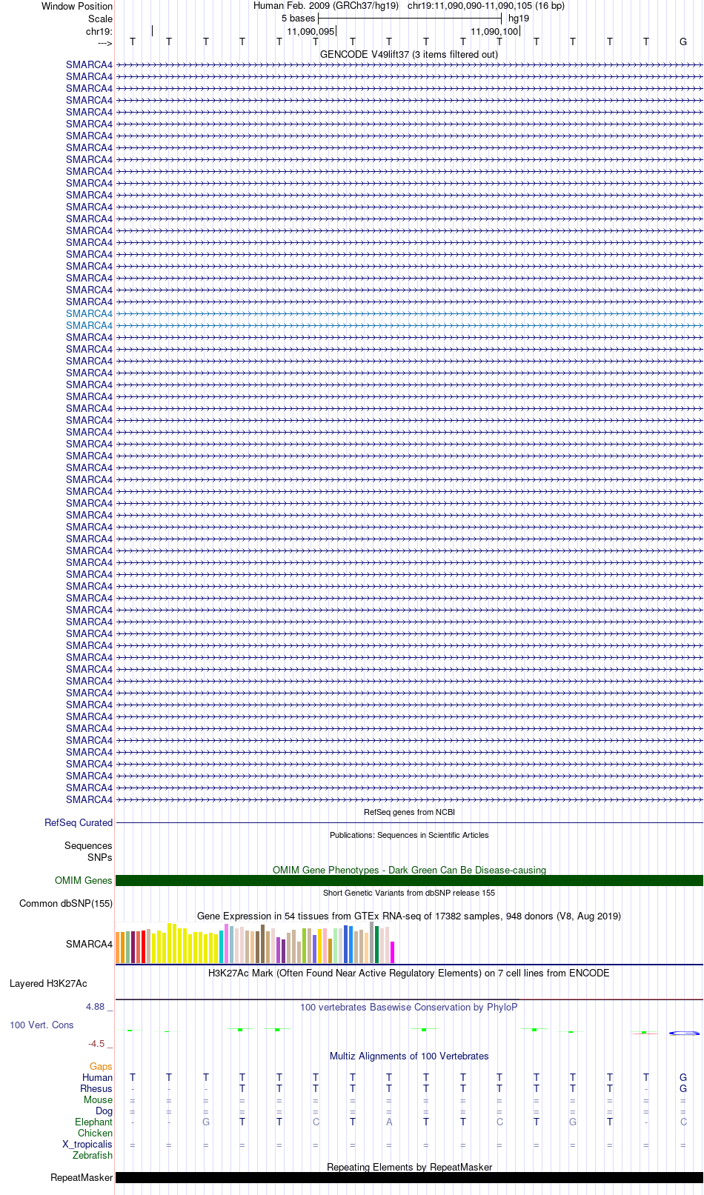
Task: Open the SNPs track label
Action: pos(100,857)
